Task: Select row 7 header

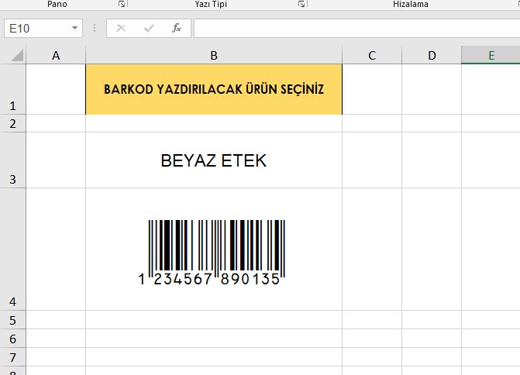Action: pos(12,357)
